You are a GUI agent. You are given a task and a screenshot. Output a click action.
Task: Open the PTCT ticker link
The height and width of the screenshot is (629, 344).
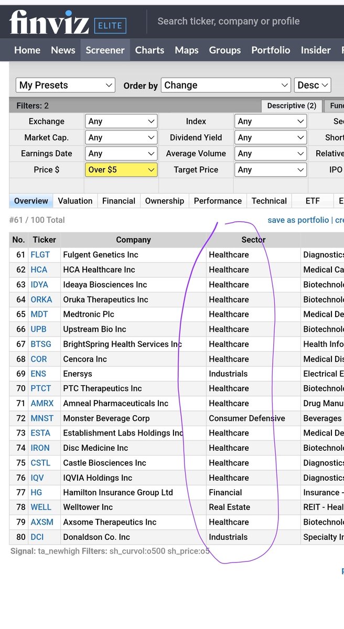[41, 388]
